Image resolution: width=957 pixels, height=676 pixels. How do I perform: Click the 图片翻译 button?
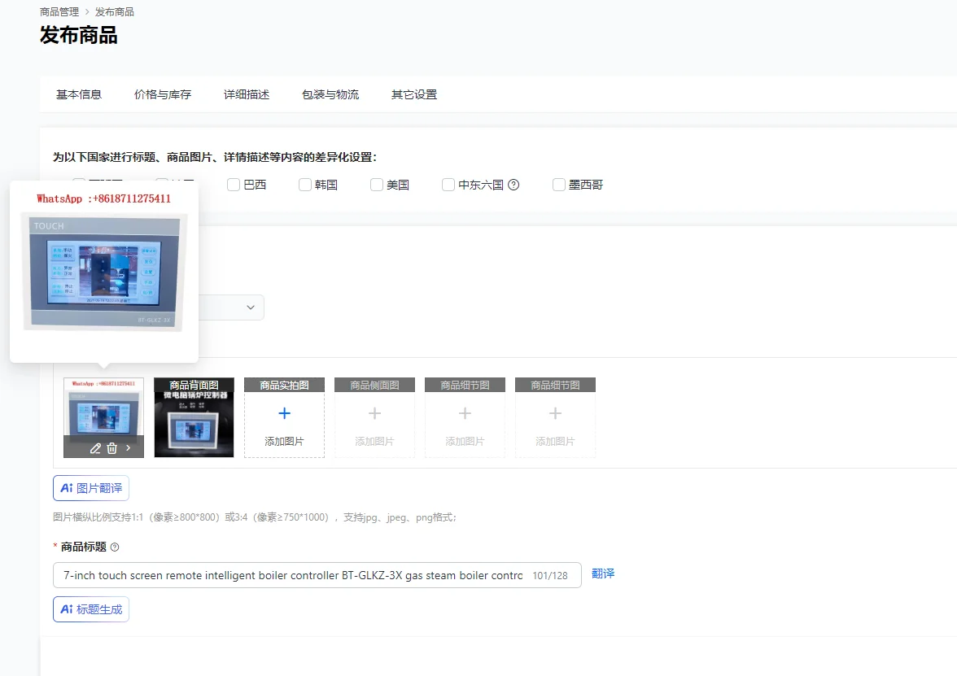90,489
